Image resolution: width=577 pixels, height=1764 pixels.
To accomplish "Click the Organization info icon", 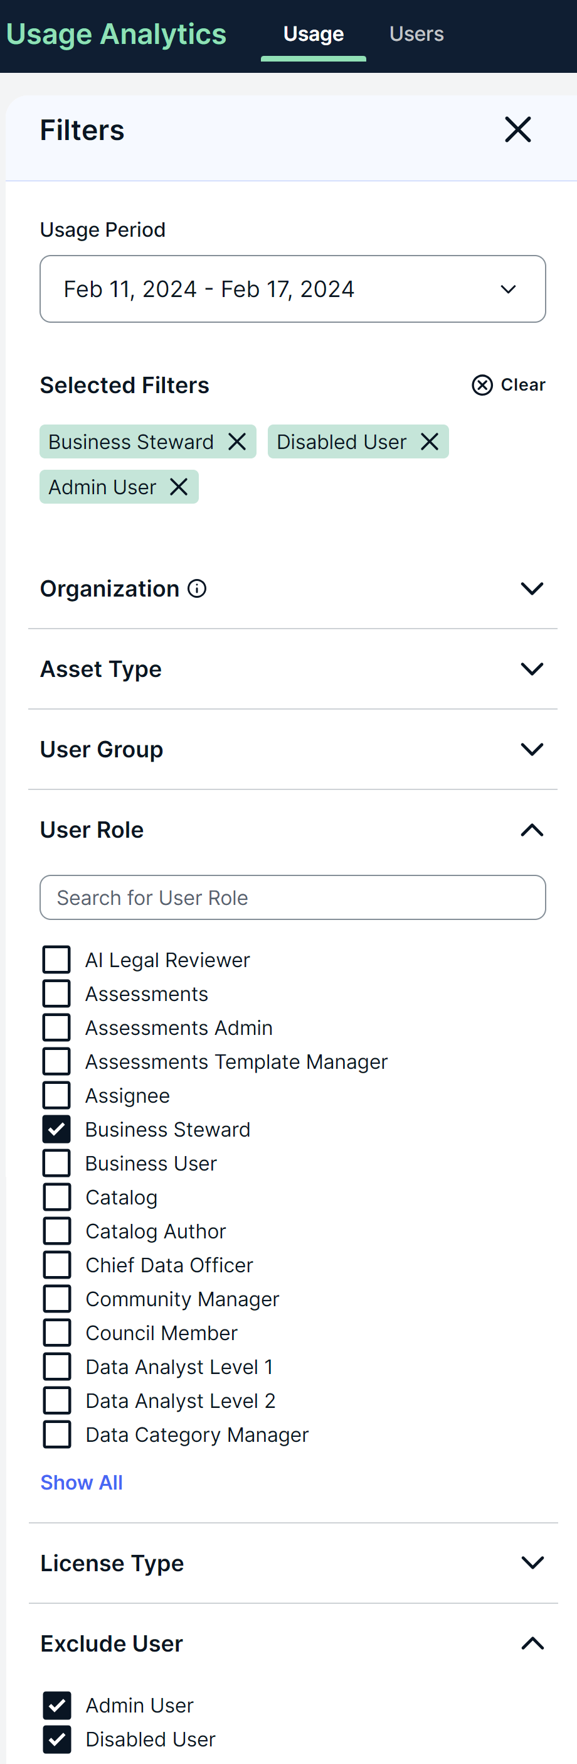I will tap(197, 589).
